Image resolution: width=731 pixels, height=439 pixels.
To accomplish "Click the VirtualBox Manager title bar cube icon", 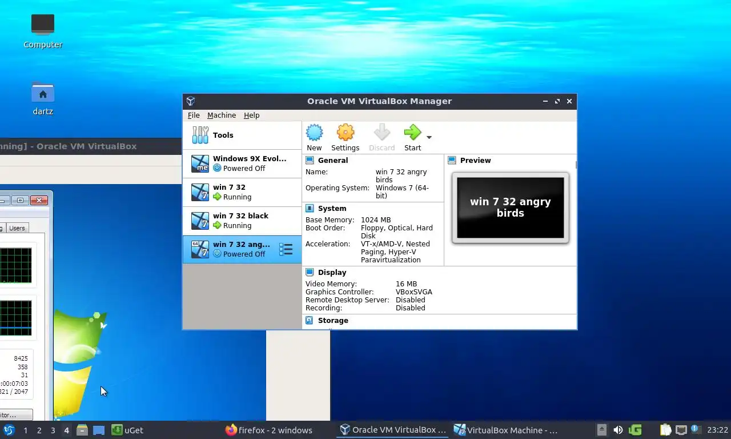I will [x=191, y=101].
